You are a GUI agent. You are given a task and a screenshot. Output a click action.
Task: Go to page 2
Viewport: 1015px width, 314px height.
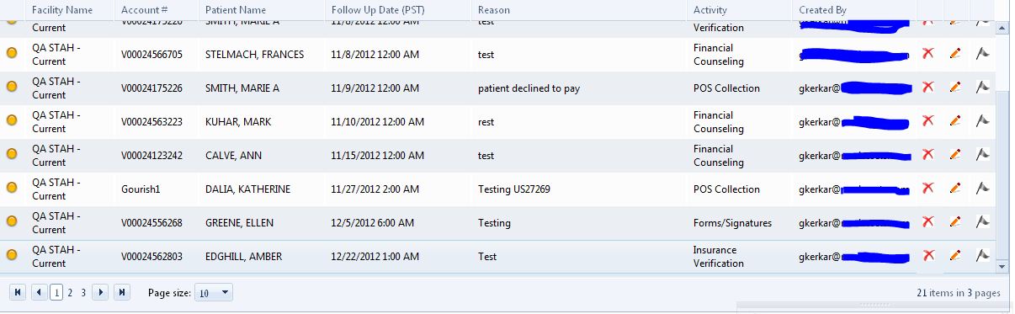click(x=70, y=292)
